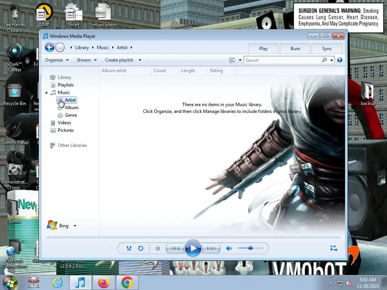Screen dimensions: 387x290
Task: Open backup folder on desktop
Action: coord(368,94)
